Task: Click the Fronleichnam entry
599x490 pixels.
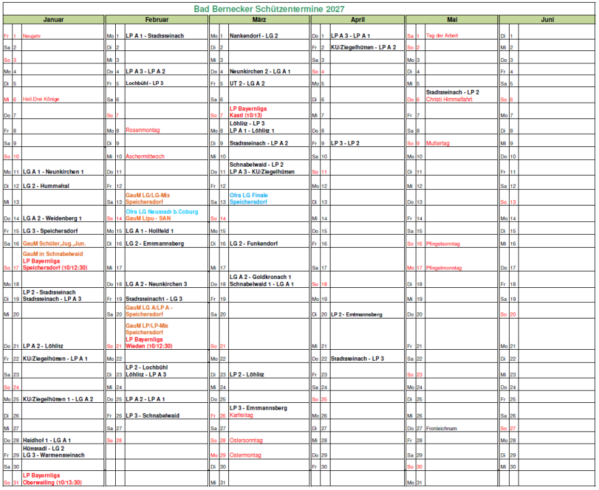Action: (x=441, y=429)
